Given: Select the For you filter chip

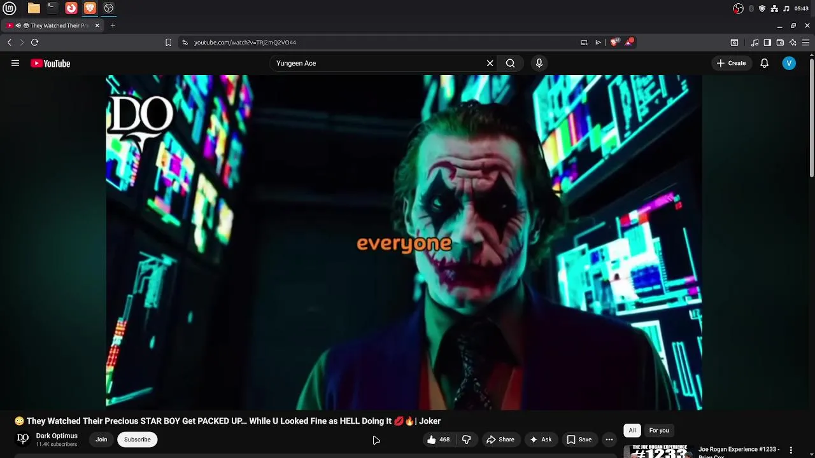Looking at the screenshot, I should (659, 431).
